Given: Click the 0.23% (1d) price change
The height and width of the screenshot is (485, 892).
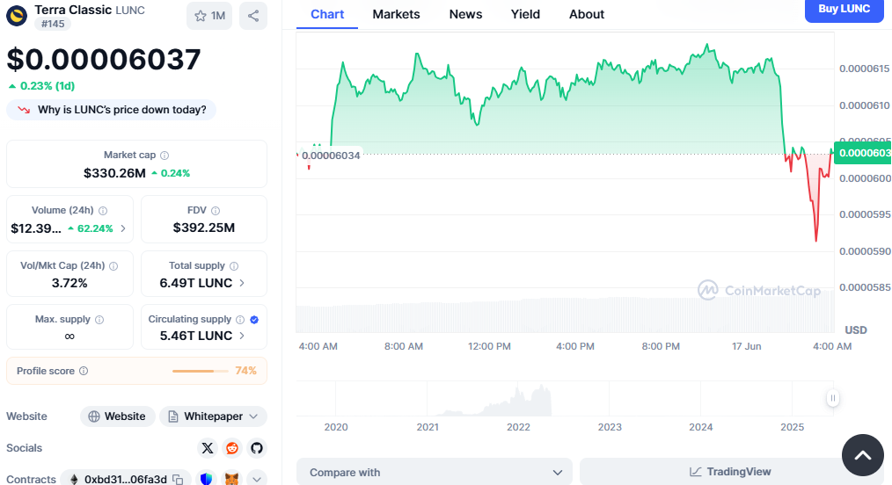Looking at the screenshot, I should pos(41,86).
